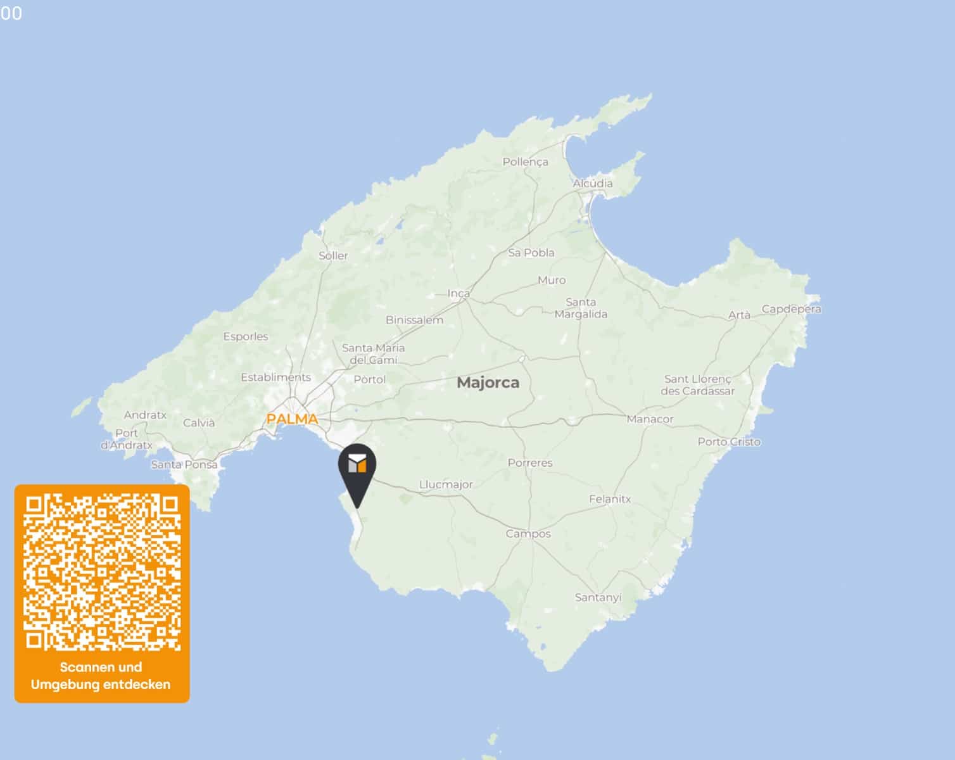Screen dimensions: 955x760
Task: Select the Llucmajor town label
Action: [446, 484]
